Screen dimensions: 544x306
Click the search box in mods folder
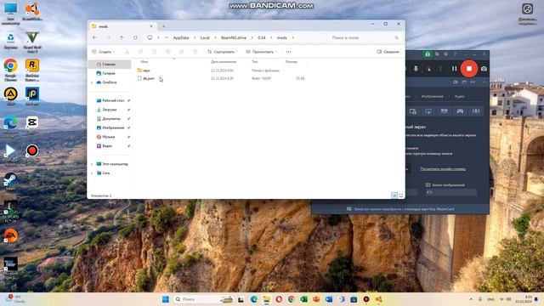point(365,37)
